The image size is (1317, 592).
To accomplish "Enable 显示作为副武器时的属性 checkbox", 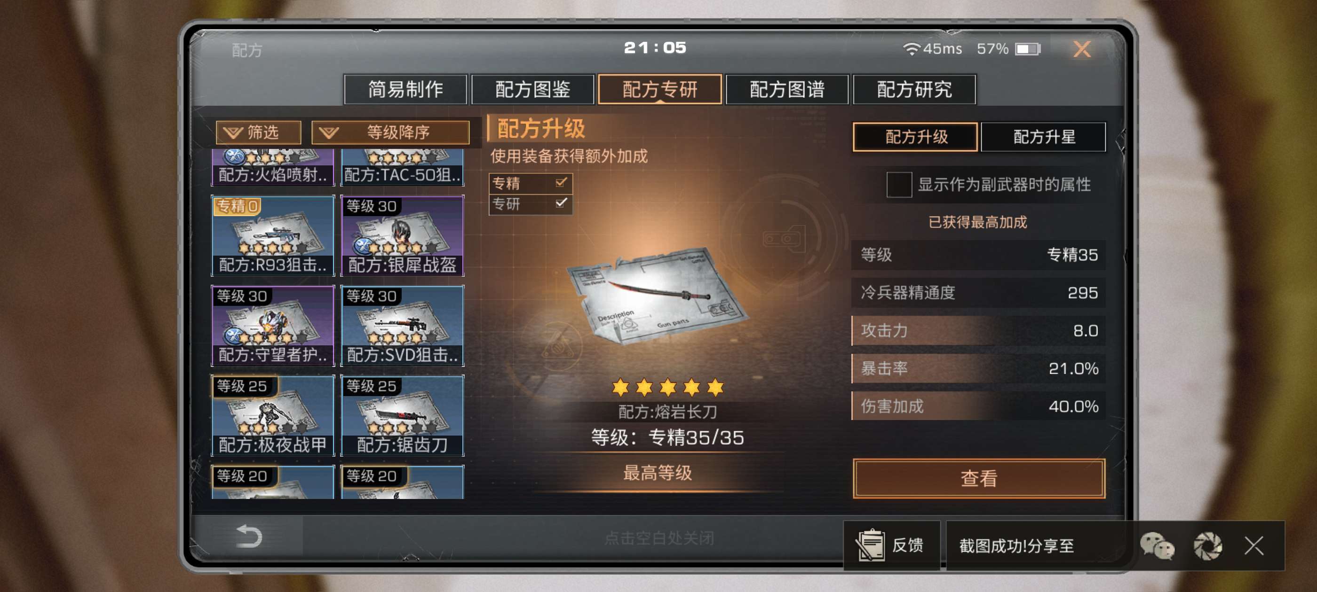I will [x=899, y=184].
